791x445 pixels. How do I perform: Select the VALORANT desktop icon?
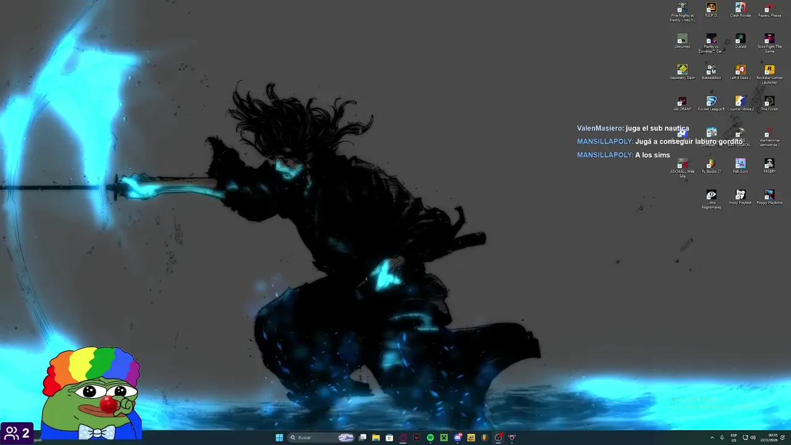pyautogui.click(x=682, y=103)
